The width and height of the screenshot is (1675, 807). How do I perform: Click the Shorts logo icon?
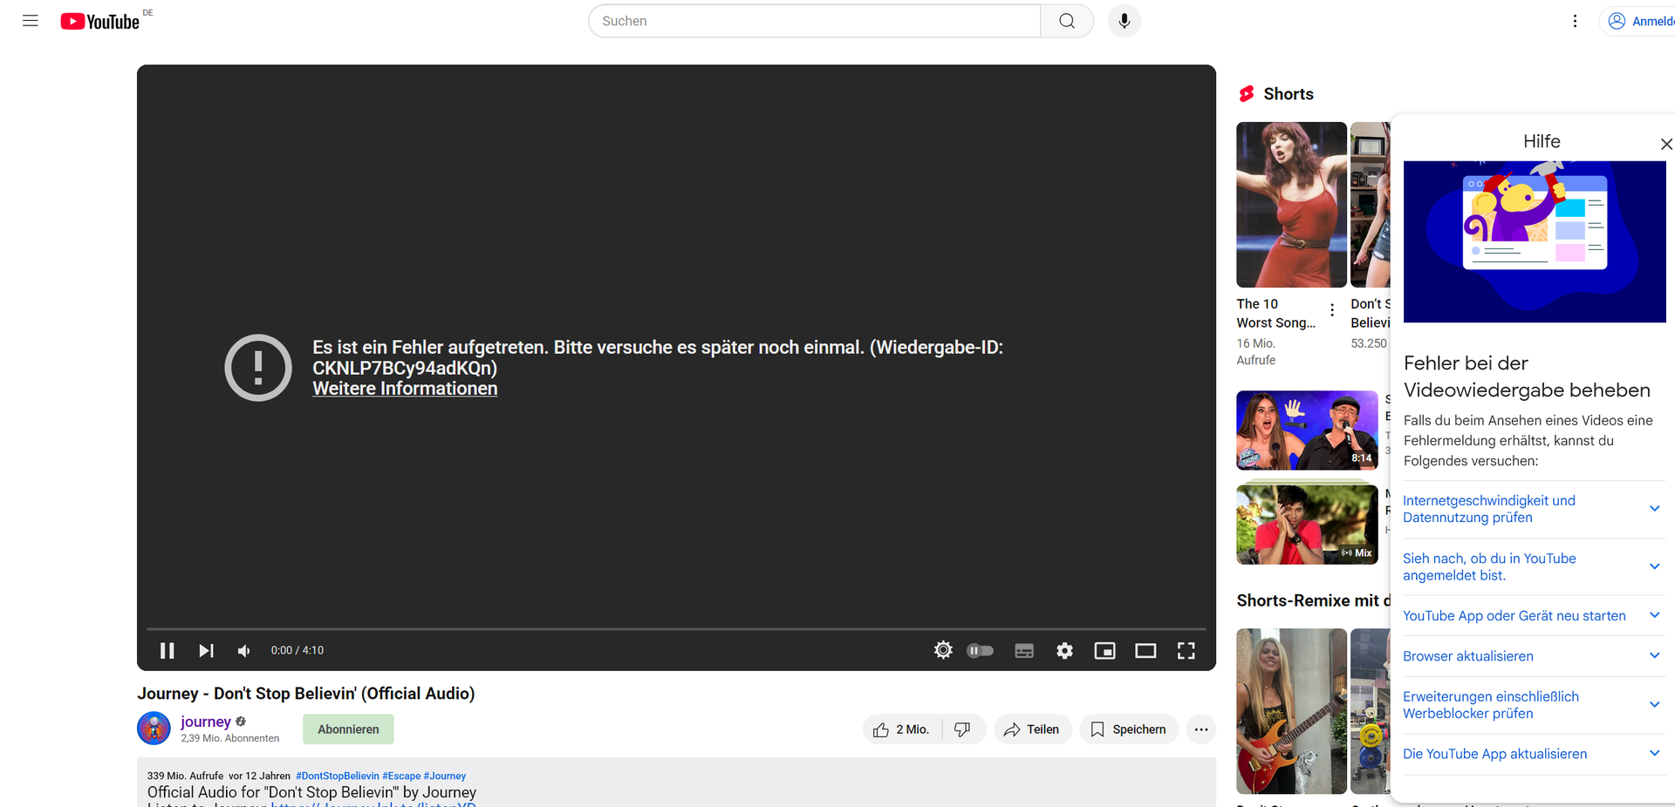pyautogui.click(x=1247, y=94)
